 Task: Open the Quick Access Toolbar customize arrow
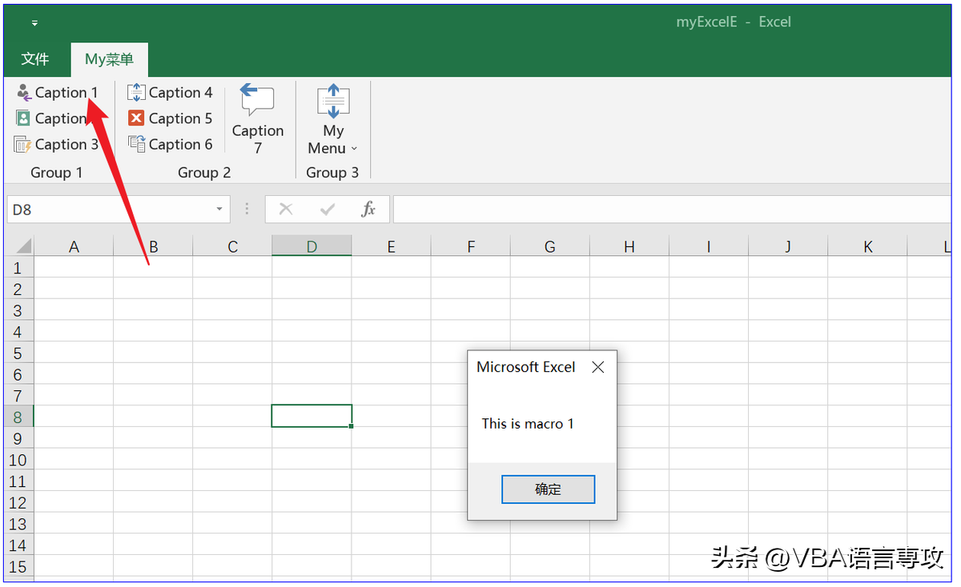point(34,23)
